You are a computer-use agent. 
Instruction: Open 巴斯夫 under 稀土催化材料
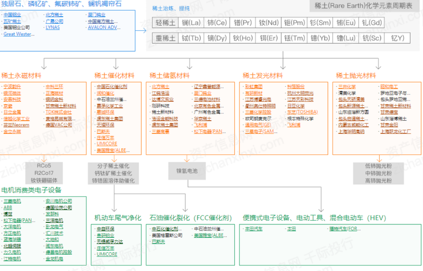[103, 131]
